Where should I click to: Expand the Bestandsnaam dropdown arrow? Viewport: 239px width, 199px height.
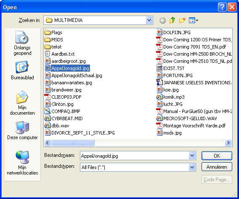click(192, 156)
